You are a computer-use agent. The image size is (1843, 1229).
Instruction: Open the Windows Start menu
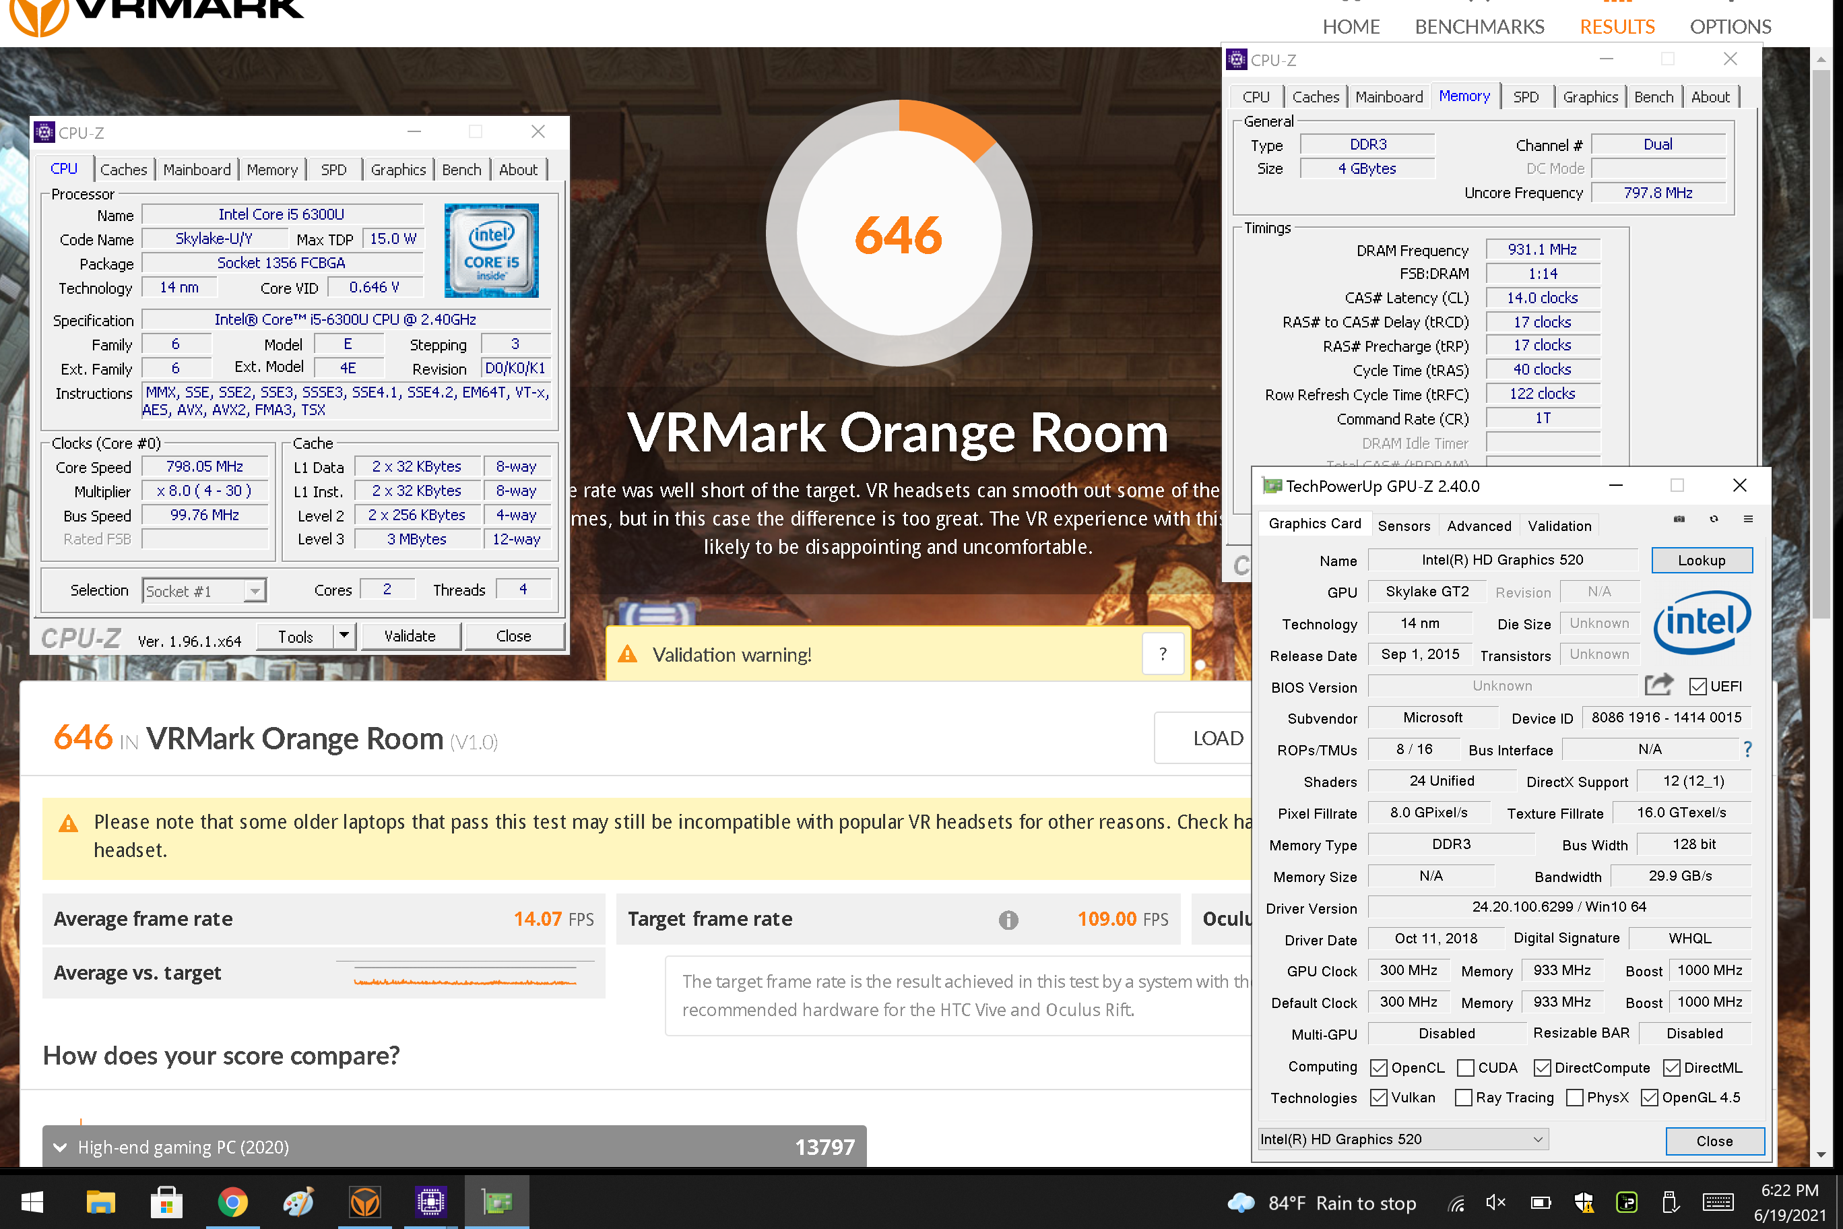tap(32, 1202)
